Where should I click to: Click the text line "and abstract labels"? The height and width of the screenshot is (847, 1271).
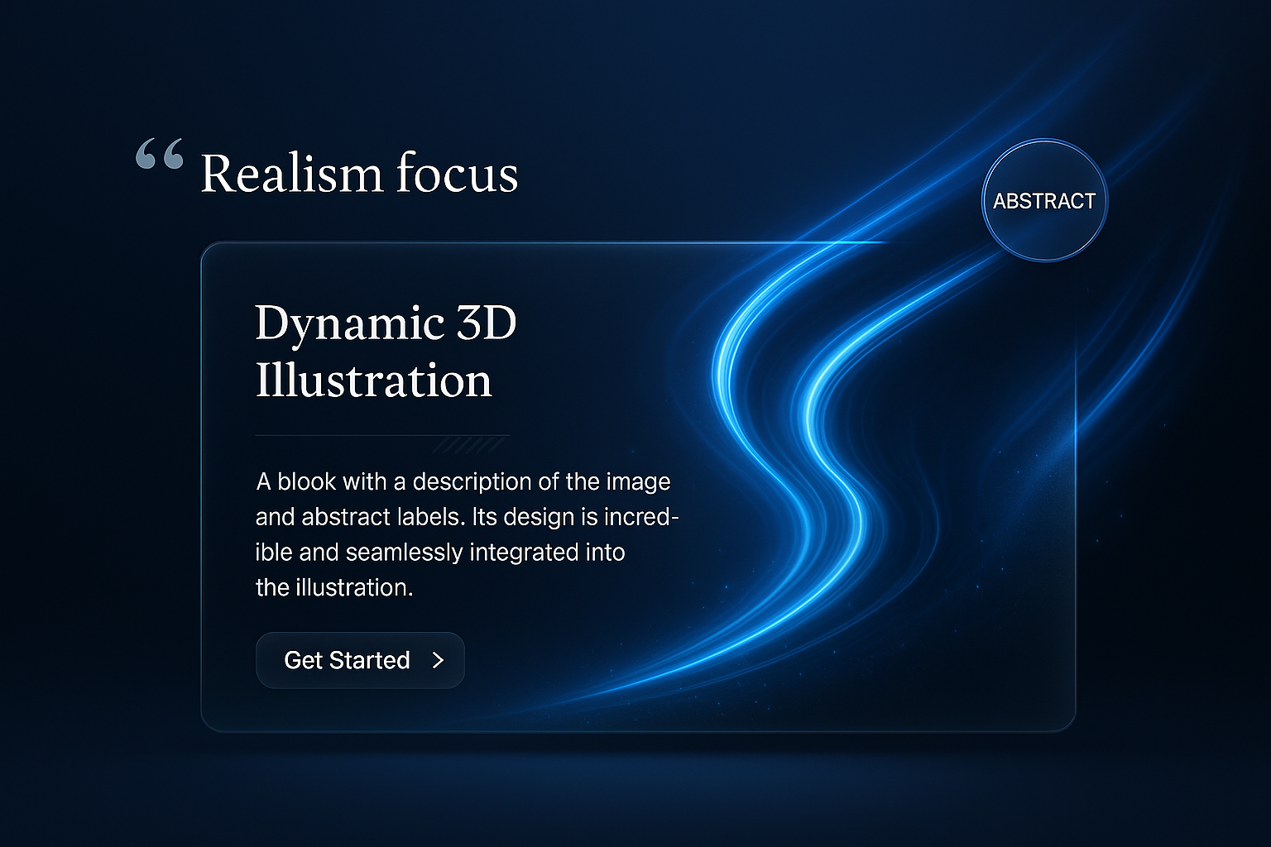[467, 517]
